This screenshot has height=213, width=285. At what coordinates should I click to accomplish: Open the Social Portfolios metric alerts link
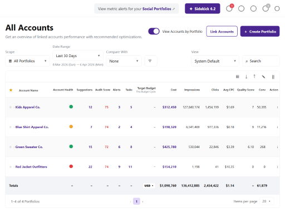coord(156,9)
